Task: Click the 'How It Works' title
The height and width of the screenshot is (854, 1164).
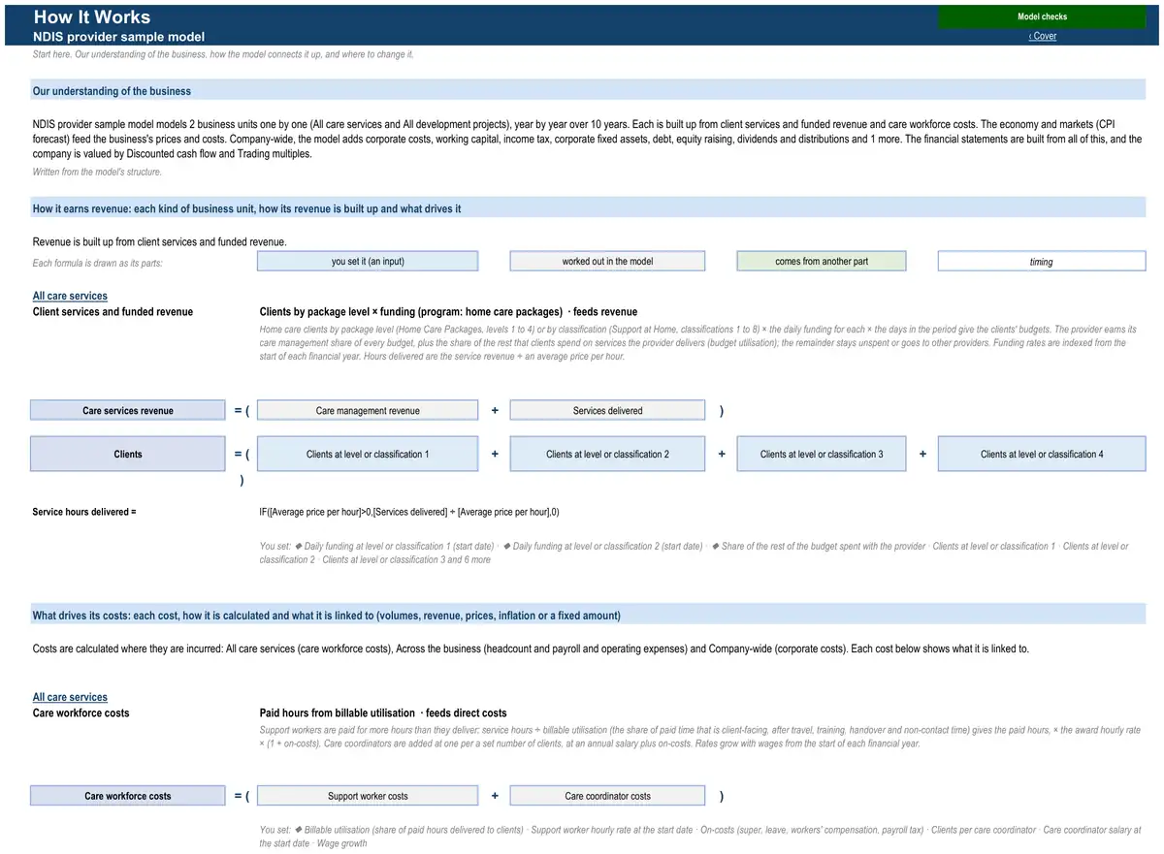Action: 92,16
